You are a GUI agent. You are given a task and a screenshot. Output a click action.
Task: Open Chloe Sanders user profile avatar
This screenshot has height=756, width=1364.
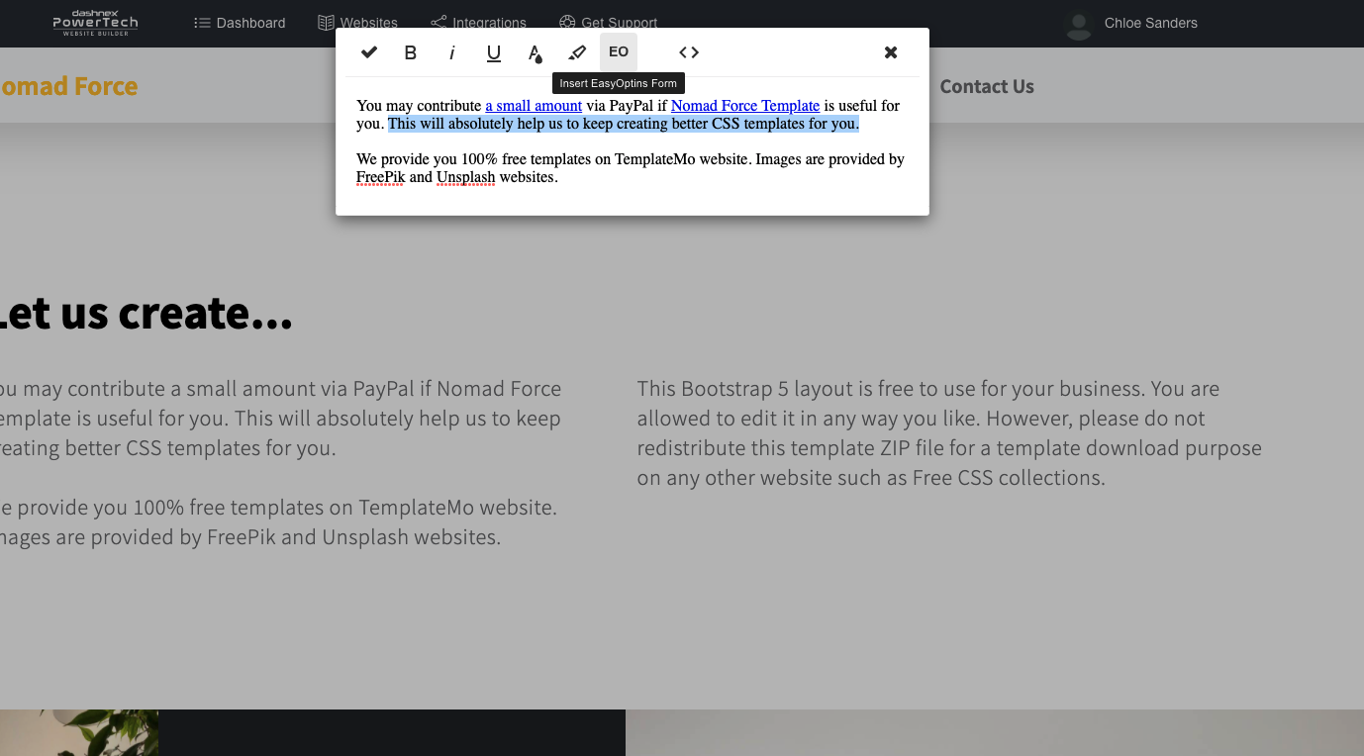(x=1078, y=24)
